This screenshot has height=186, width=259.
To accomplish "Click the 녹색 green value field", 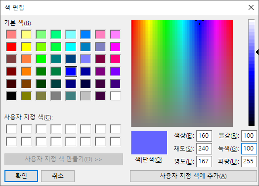I will pos(249,149).
